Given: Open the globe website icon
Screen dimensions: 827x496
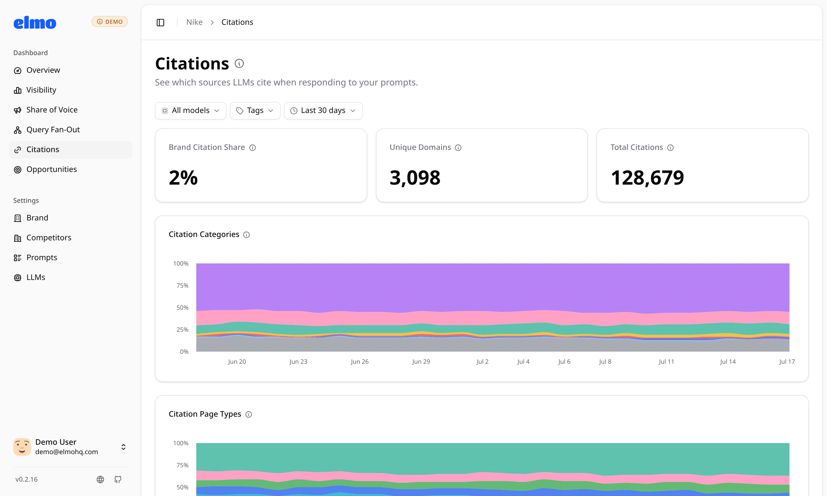Looking at the screenshot, I should 100,479.
